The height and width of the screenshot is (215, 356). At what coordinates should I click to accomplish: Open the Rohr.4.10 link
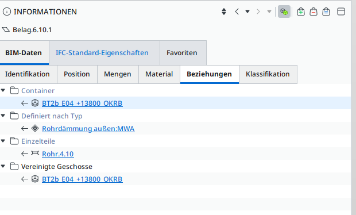pyautogui.click(x=58, y=154)
